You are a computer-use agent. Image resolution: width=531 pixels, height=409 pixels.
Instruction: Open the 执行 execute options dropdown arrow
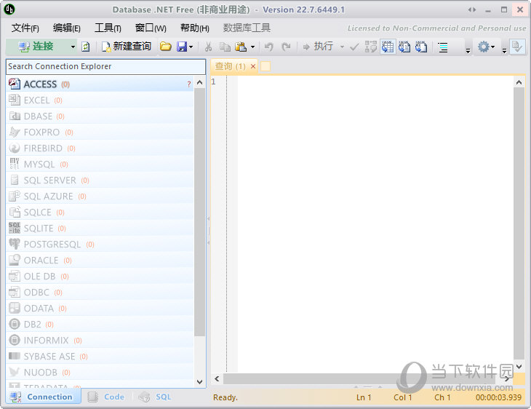(x=342, y=47)
